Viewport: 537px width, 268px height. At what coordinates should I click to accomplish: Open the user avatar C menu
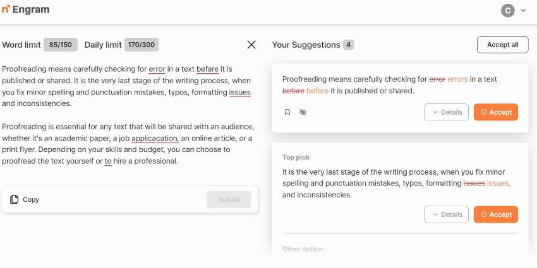click(507, 10)
